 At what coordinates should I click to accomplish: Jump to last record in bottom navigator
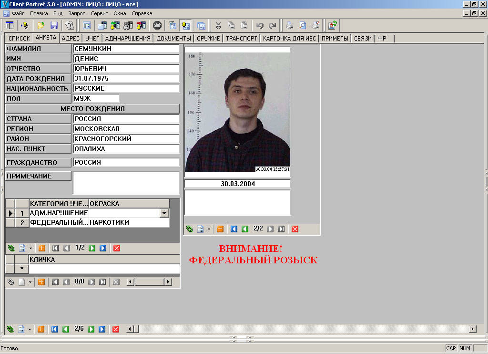point(102,329)
